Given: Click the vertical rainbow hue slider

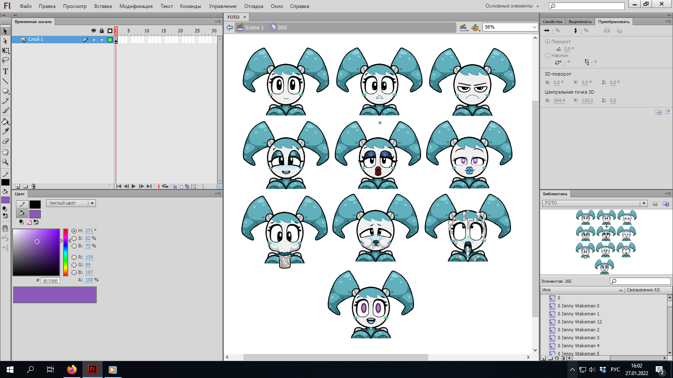Looking at the screenshot, I should (x=66, y=252).
